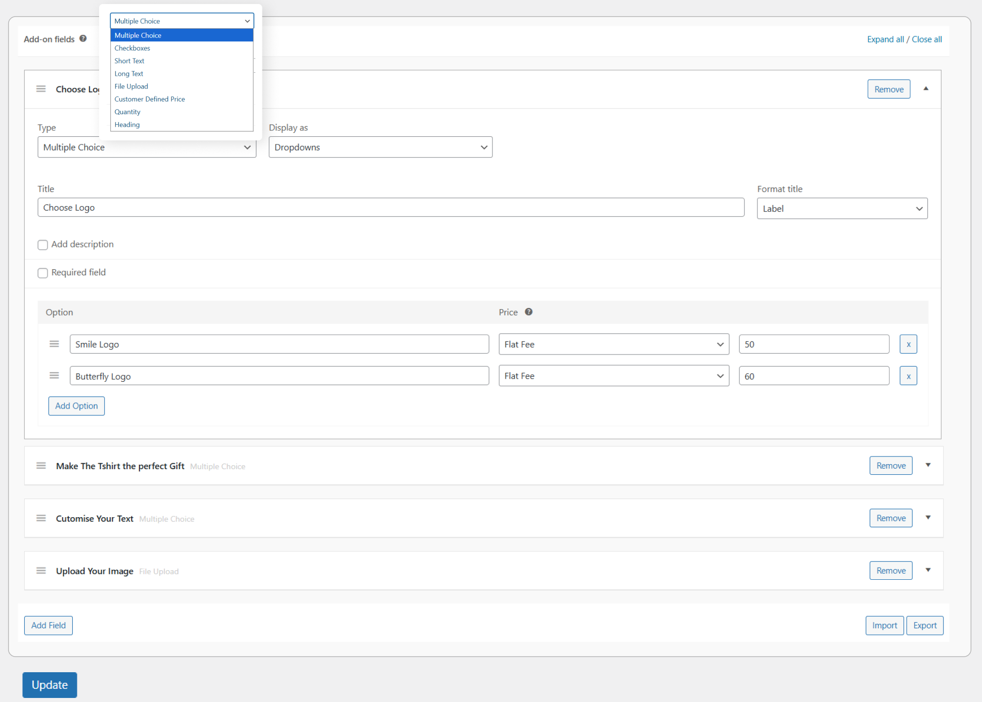
Task: Grab drag handle for Butterfly Logo option
Action: point(54,376)
